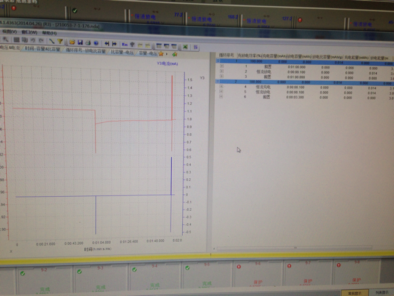Click the orange star icon after tabs
Image resolution: width=394 pixels, height=296 pixels.
(x=161, y=54)
